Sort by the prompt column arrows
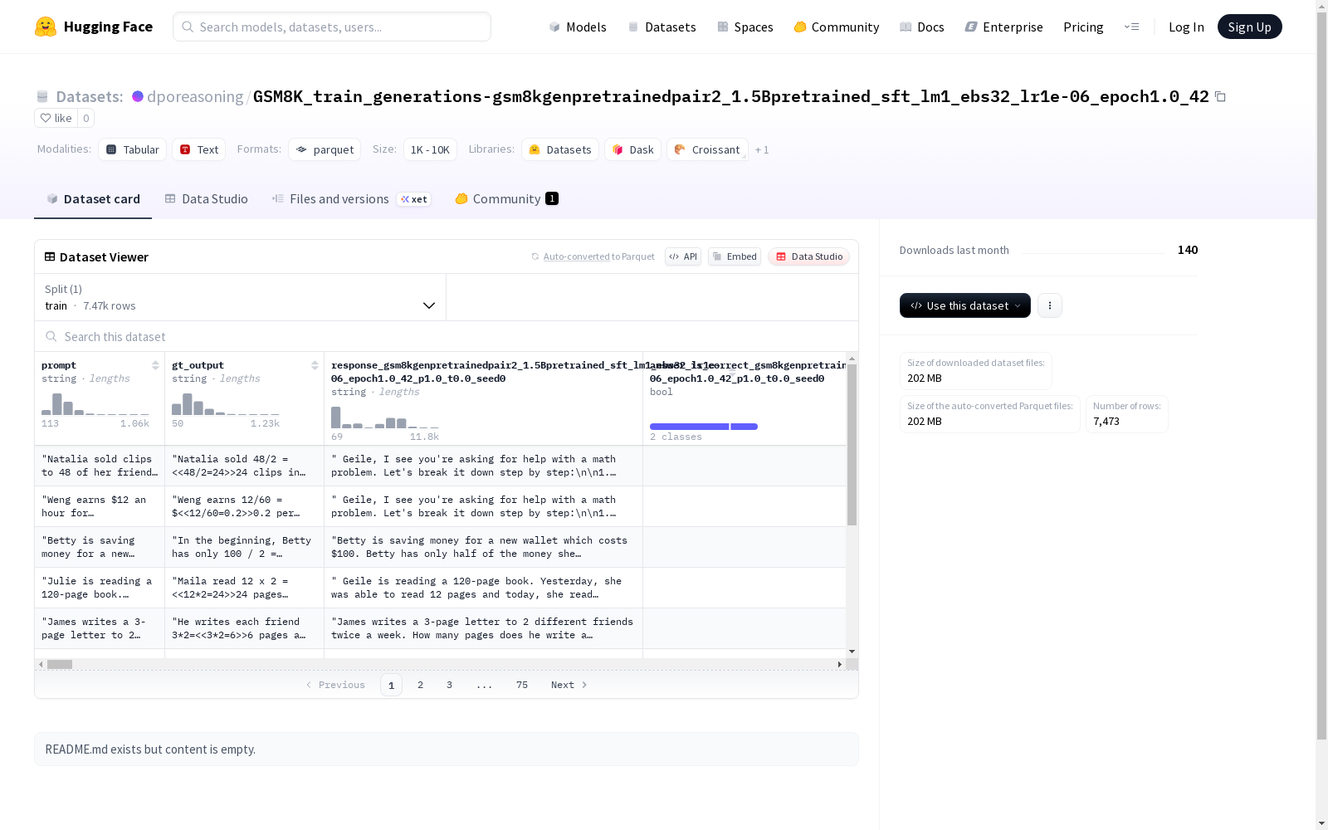This screenshot has width=1328, height=830. click(155, 365)
